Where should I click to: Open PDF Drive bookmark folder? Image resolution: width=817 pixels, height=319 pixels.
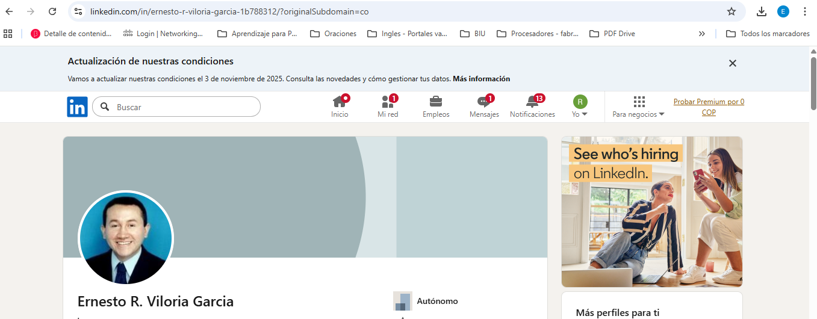point(612,34)
